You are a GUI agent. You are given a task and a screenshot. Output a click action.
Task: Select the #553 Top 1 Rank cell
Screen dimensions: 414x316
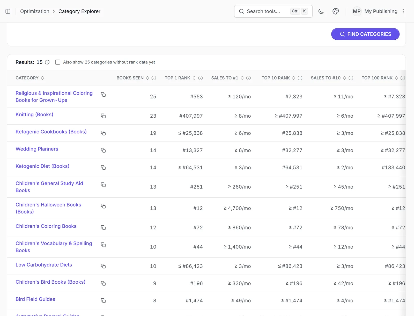196,97
